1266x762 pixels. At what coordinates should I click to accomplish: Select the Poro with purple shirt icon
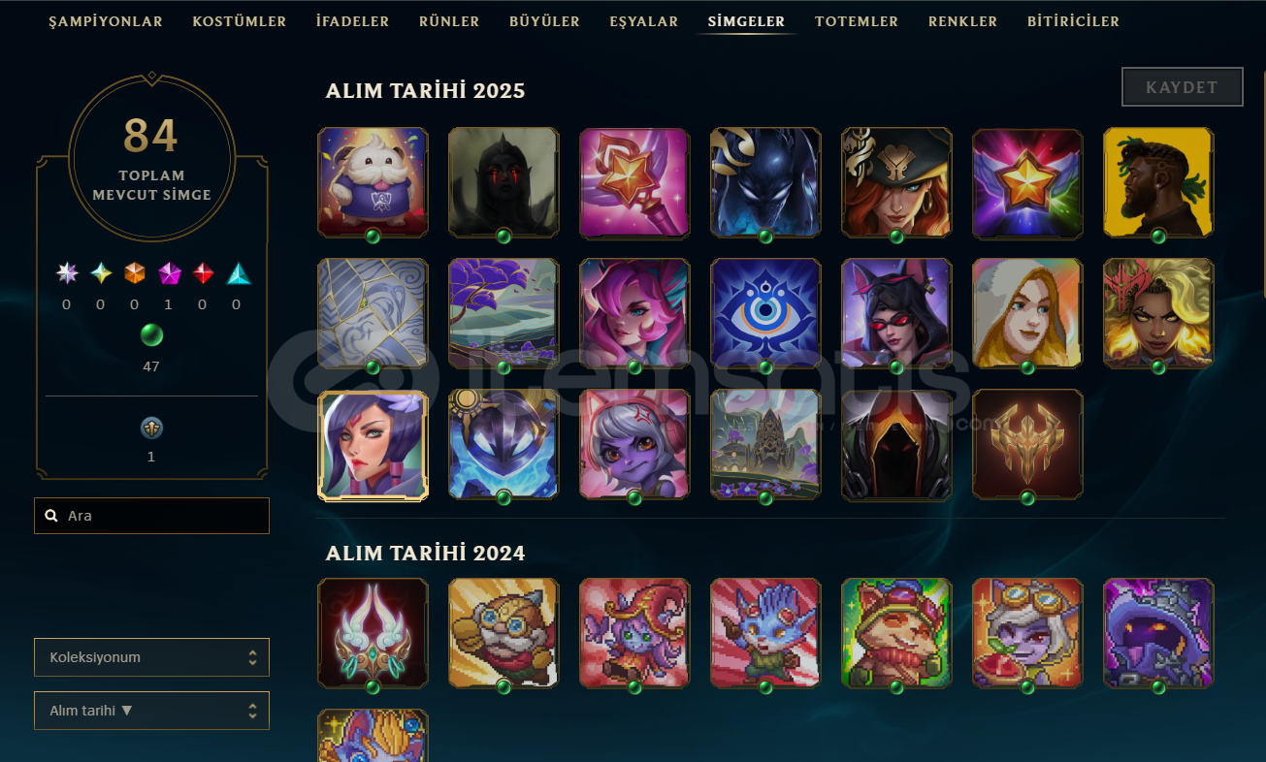pos(373,182)
